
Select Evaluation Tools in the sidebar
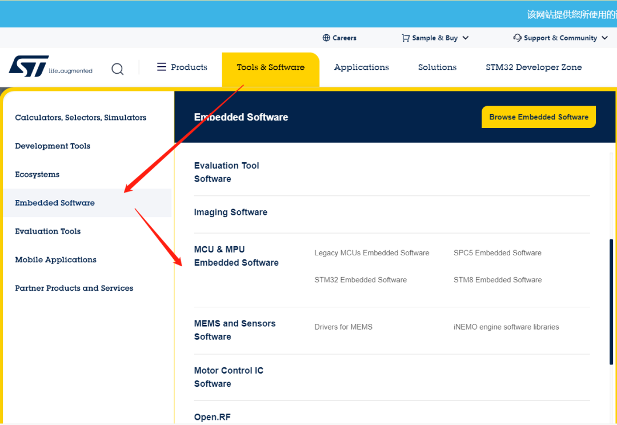click(48, 231)
